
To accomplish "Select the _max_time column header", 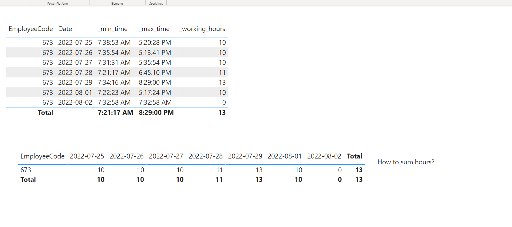I will click(x=154, y=29).
